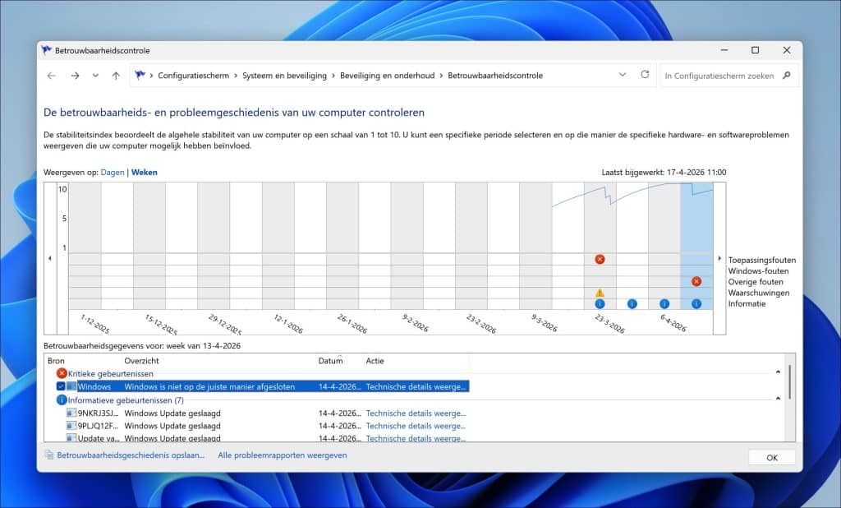Open Alle probleemrapporten weergeven link
Viewport: 841px width, 508px height.
click(x=282, y=455)
